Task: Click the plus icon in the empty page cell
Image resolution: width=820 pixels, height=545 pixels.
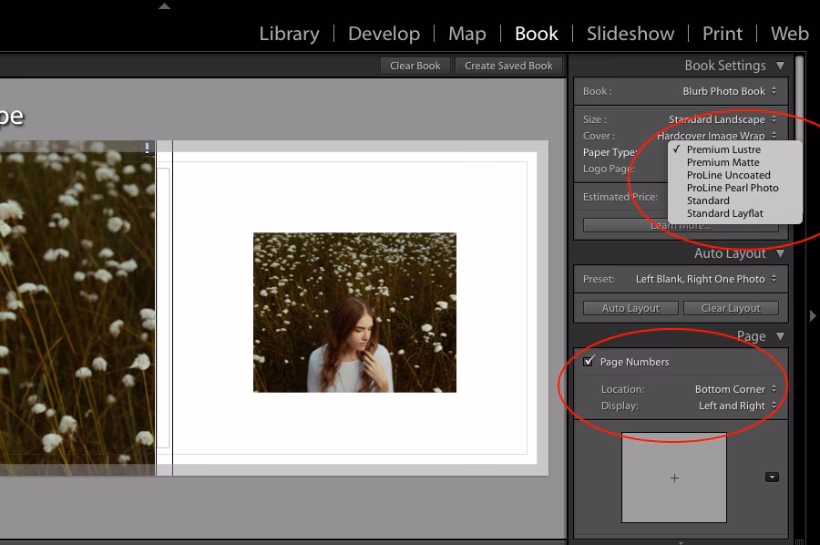Action: point(673,477)
